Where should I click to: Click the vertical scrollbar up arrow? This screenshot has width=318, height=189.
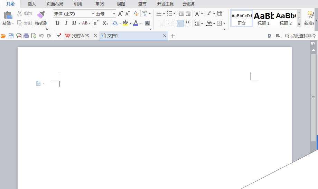click(314, 50)
